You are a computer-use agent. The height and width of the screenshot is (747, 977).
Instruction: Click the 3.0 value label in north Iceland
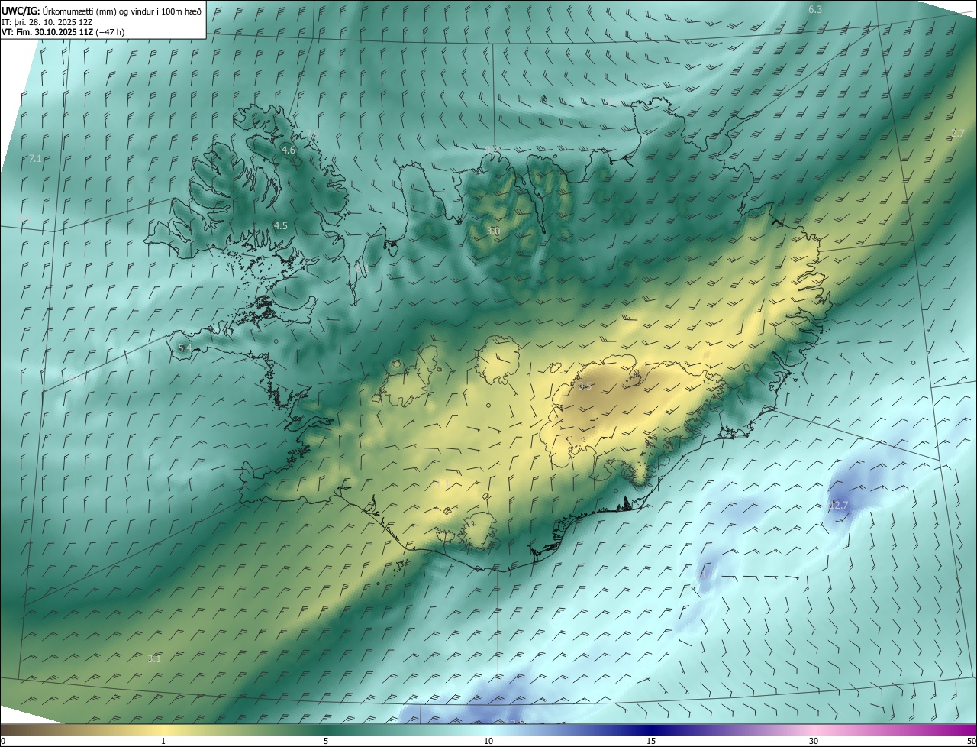tap(494, 231)
